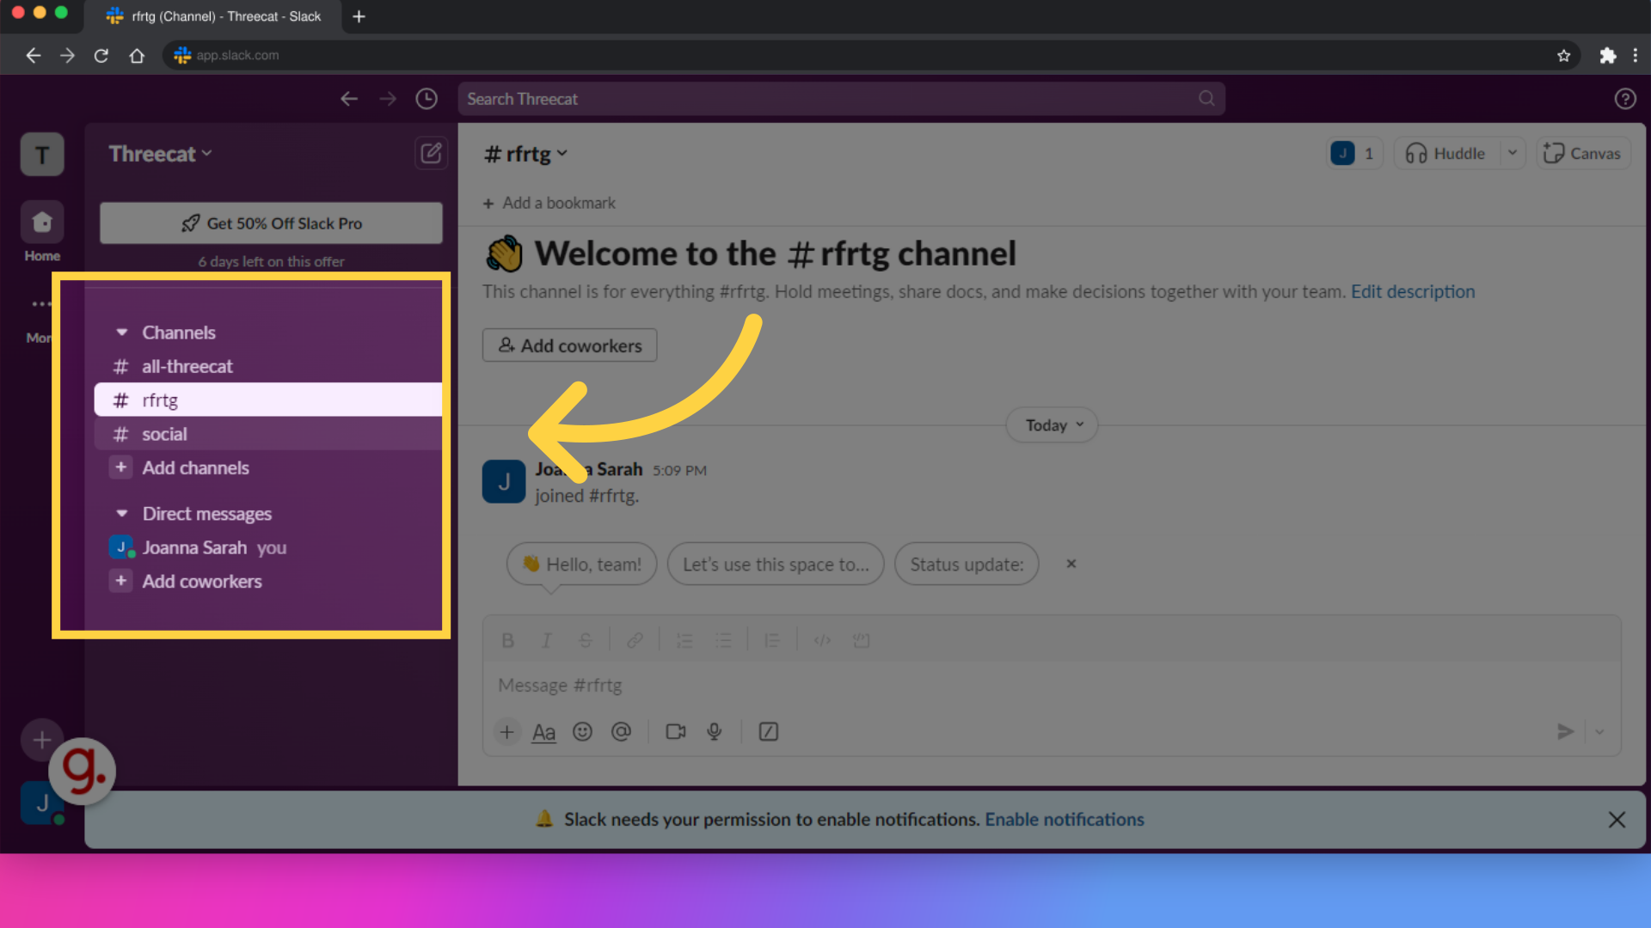The width and height of the screenshot is (1651, 928).
Task: Choose the Hello, team! suggestion
Action: (x=582, y=565)
